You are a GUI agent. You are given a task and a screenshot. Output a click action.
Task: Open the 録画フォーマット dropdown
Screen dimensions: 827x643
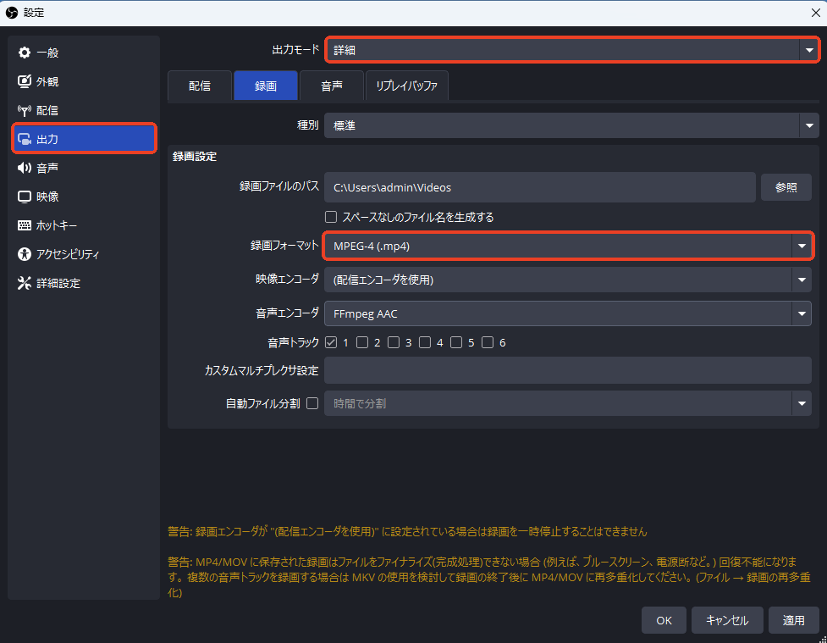(x=567, y=246)
